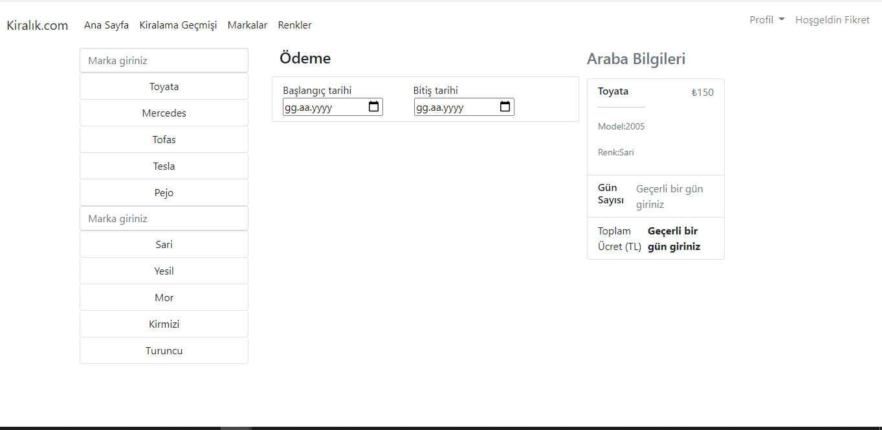Viewport: 882px width, 430px height.
Task: Open the calendar picker for Bitiş tarihi
Action: click(x=505, y=106)
